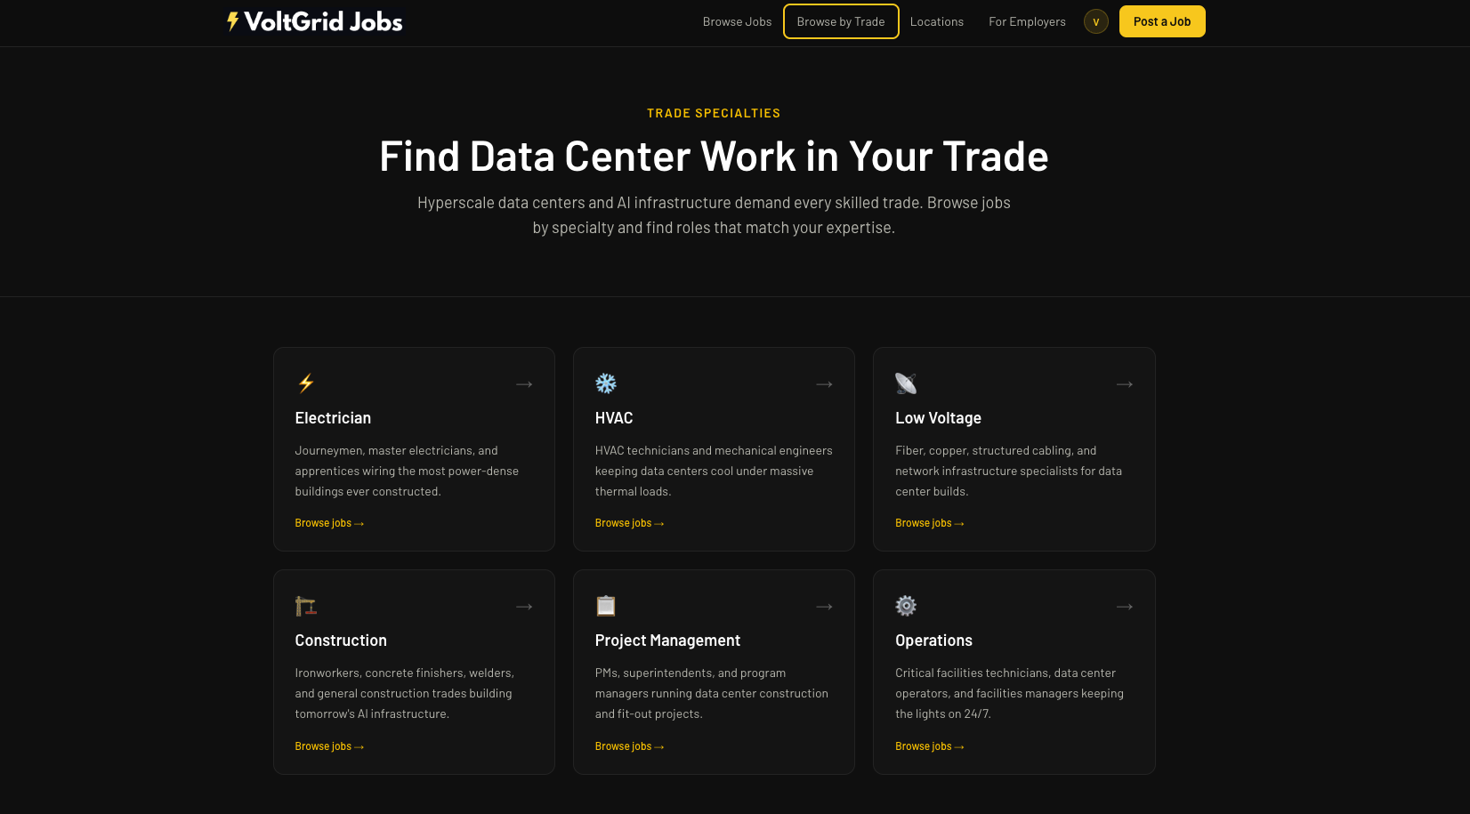Screen dimensions: 1470x814
Task: Click the Operations gear icon
Action: coord(906,606)
